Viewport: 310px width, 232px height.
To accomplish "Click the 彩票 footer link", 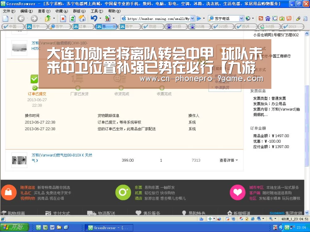I will [138, 187].
